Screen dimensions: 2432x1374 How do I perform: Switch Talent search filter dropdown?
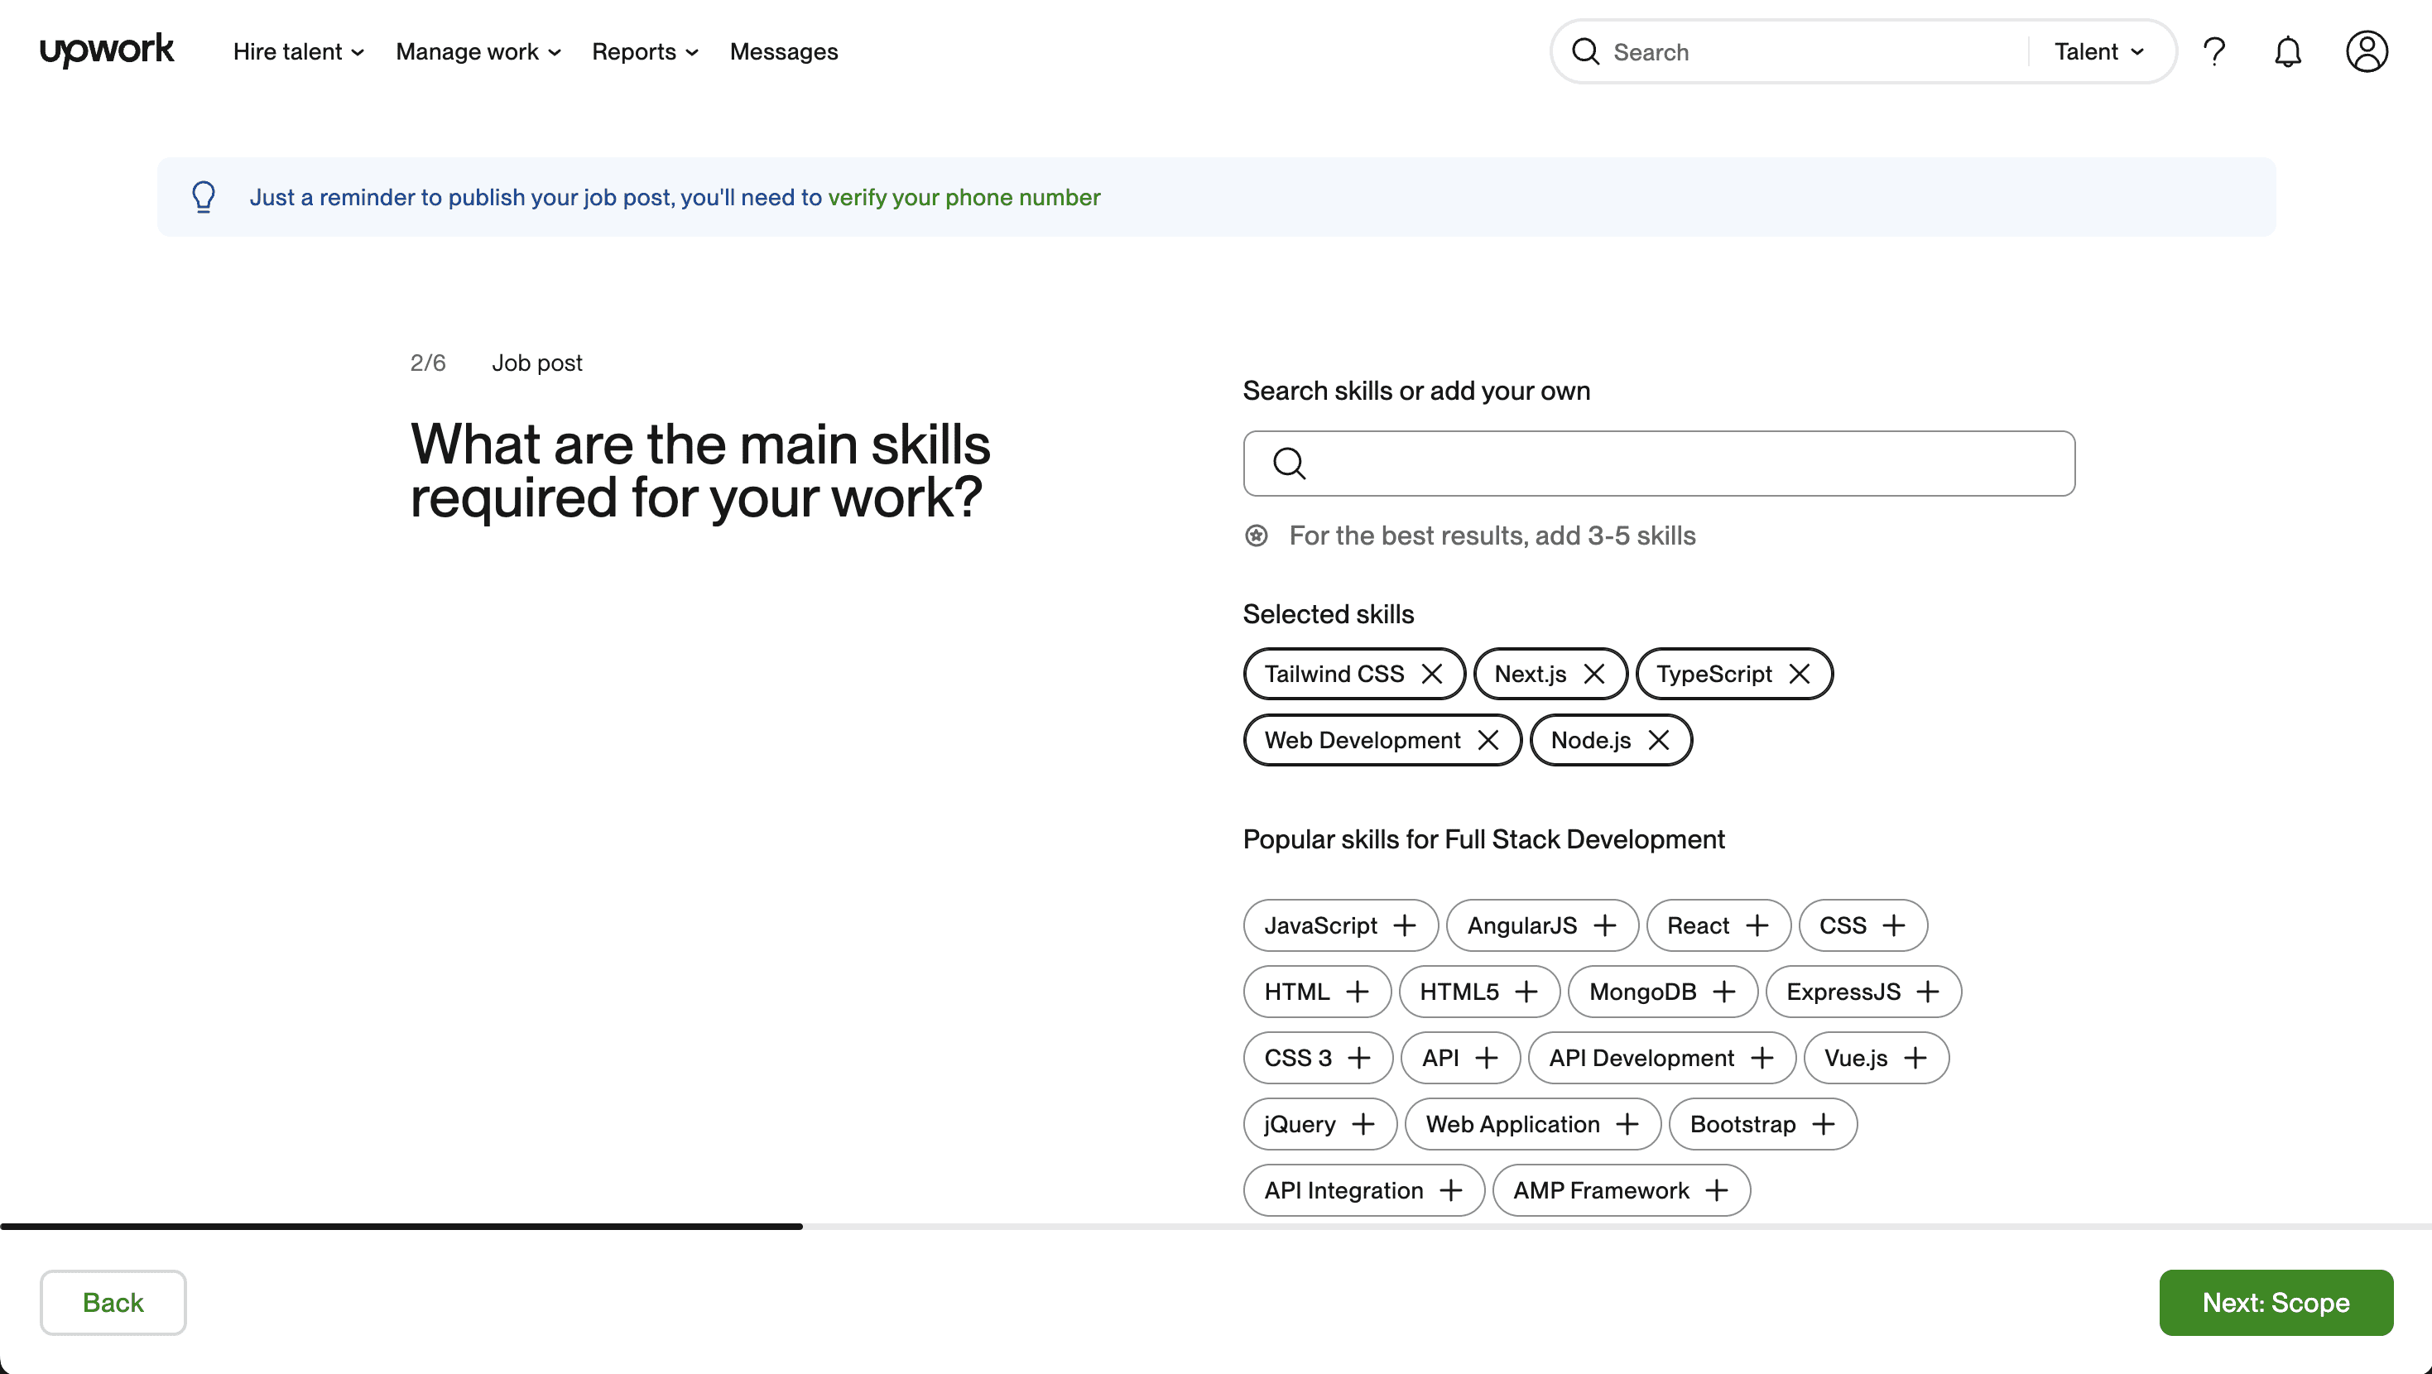point(2099,52)
